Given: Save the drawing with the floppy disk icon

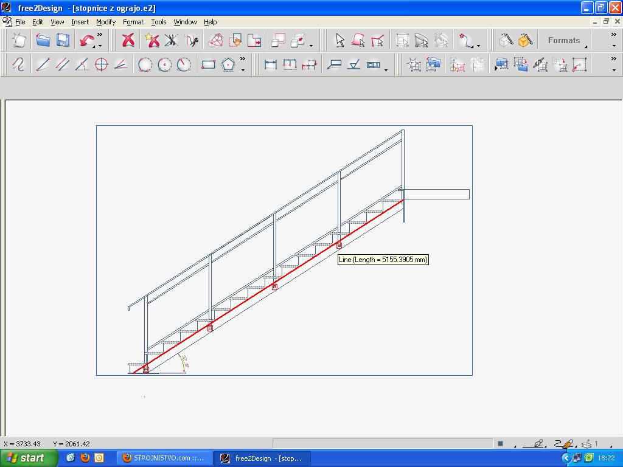Looking at the screenshot, I should [x=63, y=40].
